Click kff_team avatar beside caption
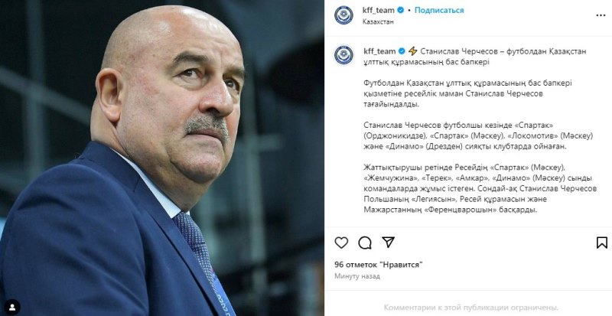612x316 pixels. pyautogui.click(x=343, y=55)
